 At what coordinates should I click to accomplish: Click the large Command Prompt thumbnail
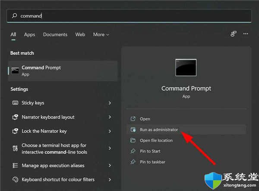[186, 68]
